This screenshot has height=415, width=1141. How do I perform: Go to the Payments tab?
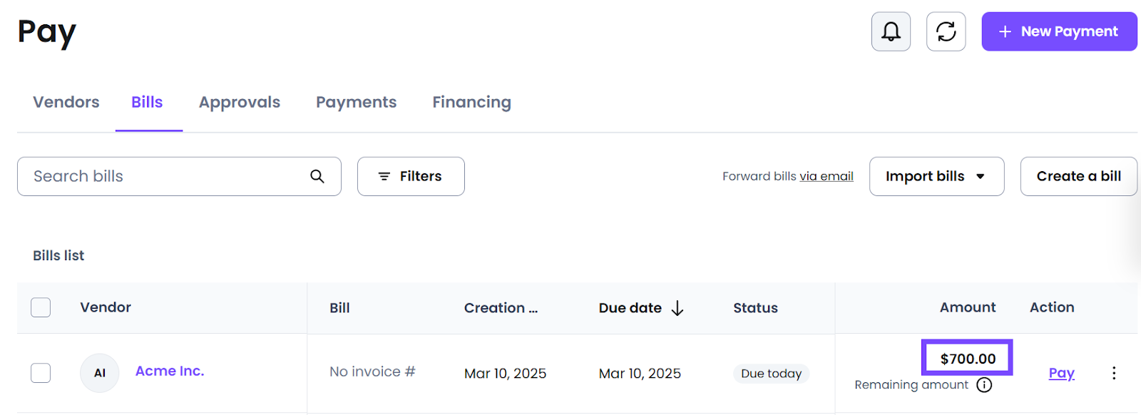pos(356,102)
